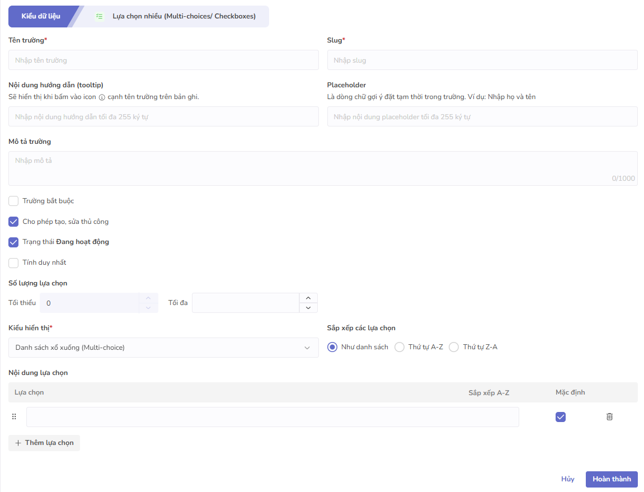Enable the Trường bắt buộc checkbox

click(x=13, y=201)
